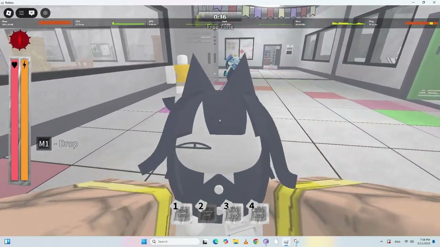Open the notification bell in the tray

pyautogui.click(x=434, y=242)
